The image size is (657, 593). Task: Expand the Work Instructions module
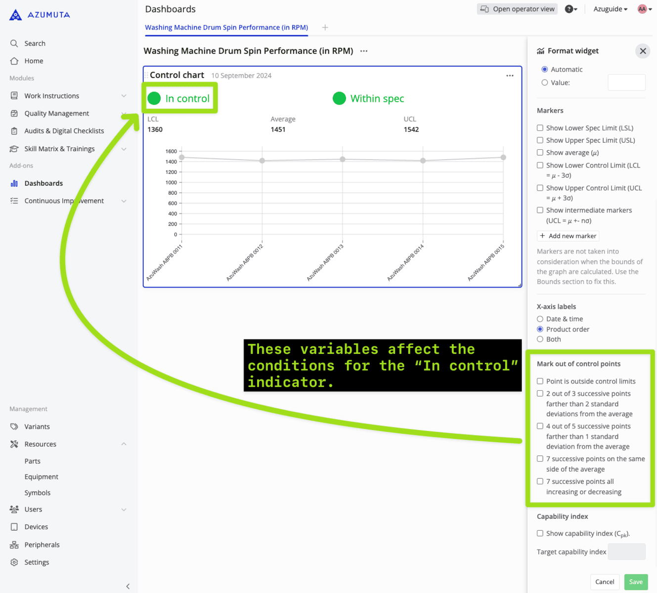click(x=124, y=96)
